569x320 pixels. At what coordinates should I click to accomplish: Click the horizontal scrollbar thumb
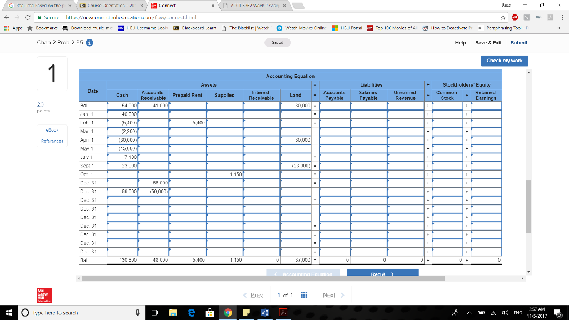pyautogui.click(x=263, y=279)
